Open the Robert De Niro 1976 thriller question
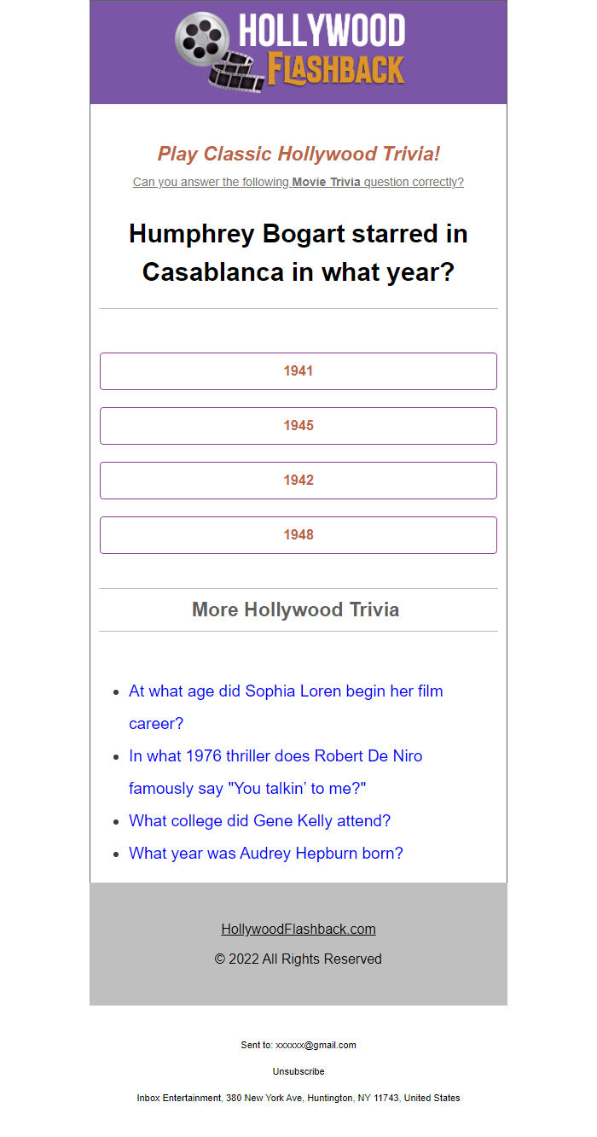This screenshot has height=1137, width=597. tap(275, 756)
